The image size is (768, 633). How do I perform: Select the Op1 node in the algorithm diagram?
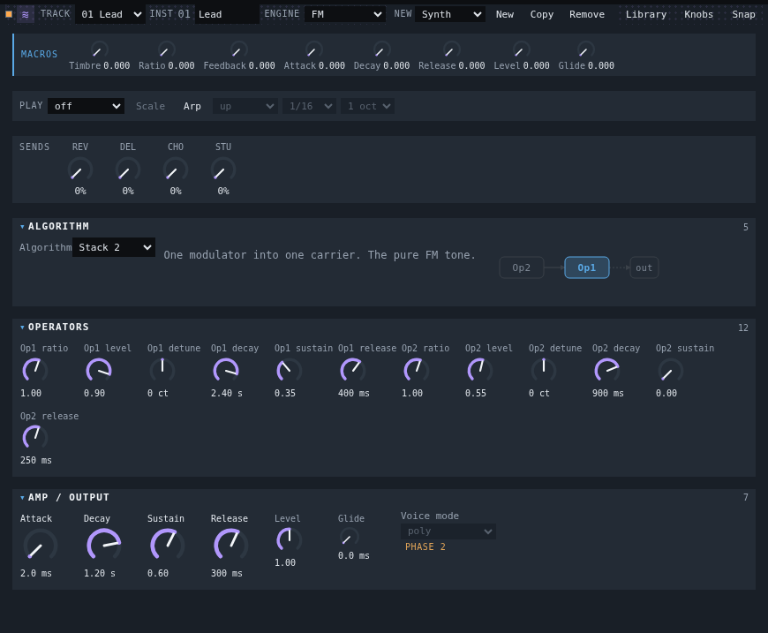[x=587, y=268]
